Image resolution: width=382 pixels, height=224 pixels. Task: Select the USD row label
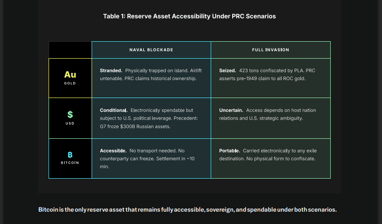tap(70, 123)
